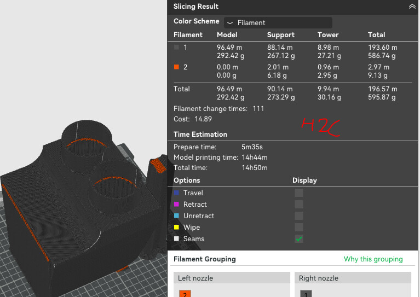Click the Filament Grouping heading
The height and width of the screenshot is (297, 420).
point(205,259)
